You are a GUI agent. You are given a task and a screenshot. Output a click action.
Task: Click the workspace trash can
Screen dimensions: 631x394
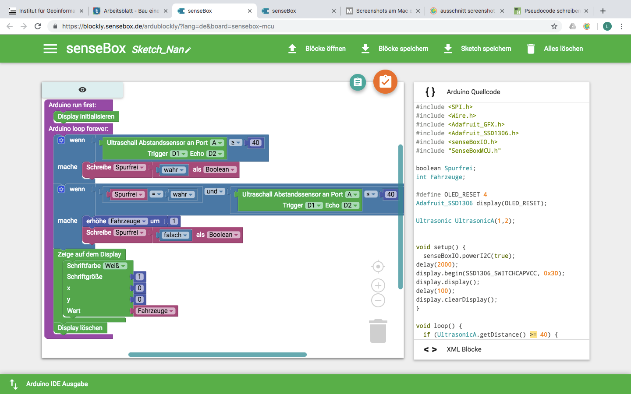(378, 331)
